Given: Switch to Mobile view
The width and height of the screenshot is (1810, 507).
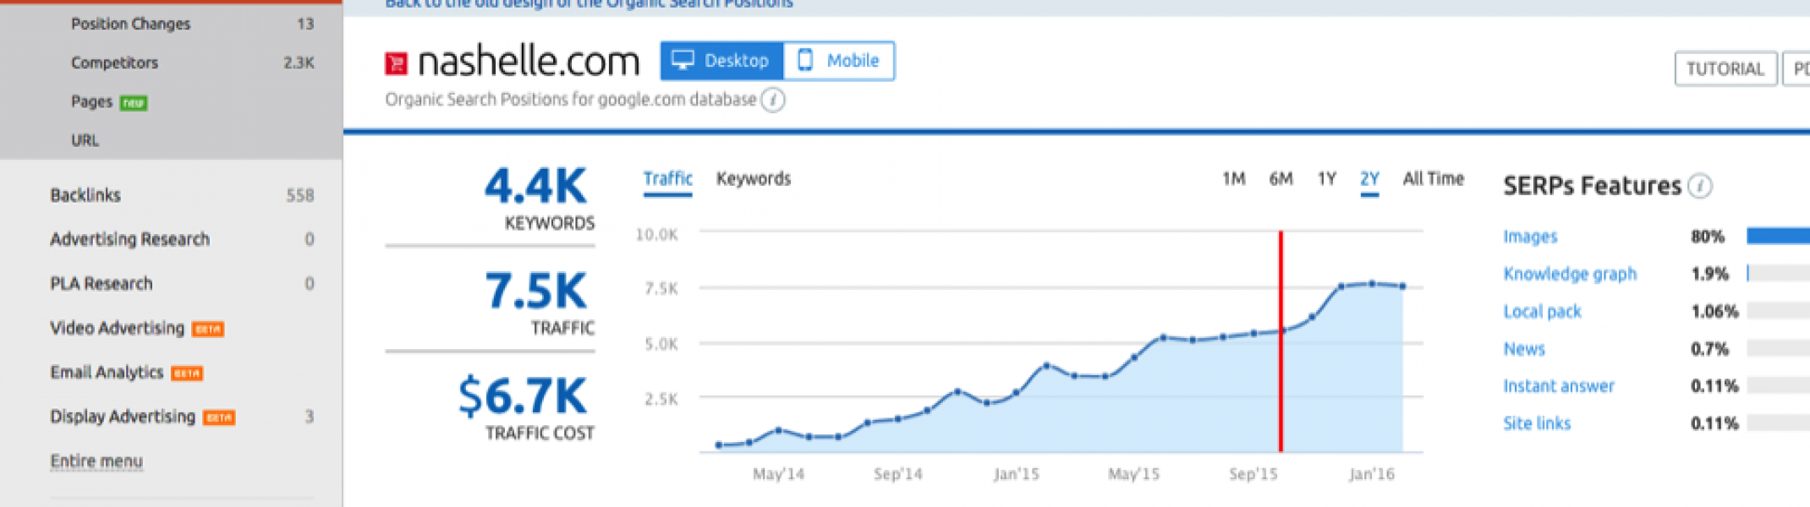Looking at the screenshot, I should click(x=839, y=61).
